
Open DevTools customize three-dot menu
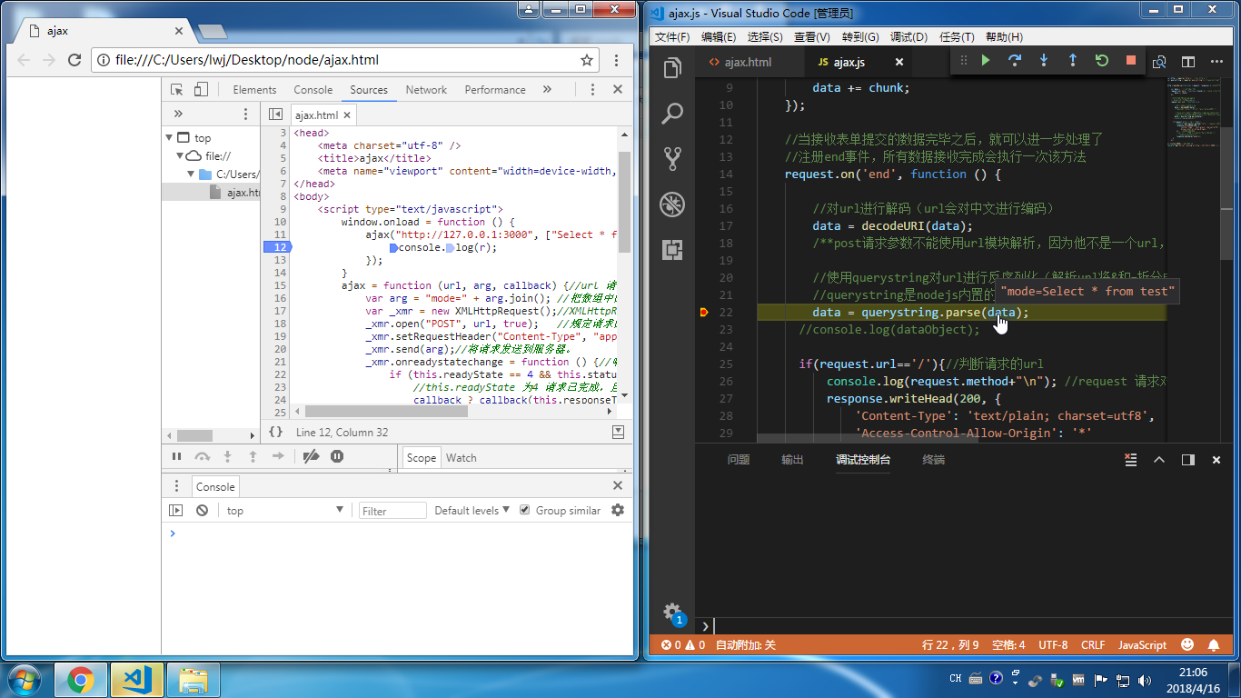pos(592,89)
